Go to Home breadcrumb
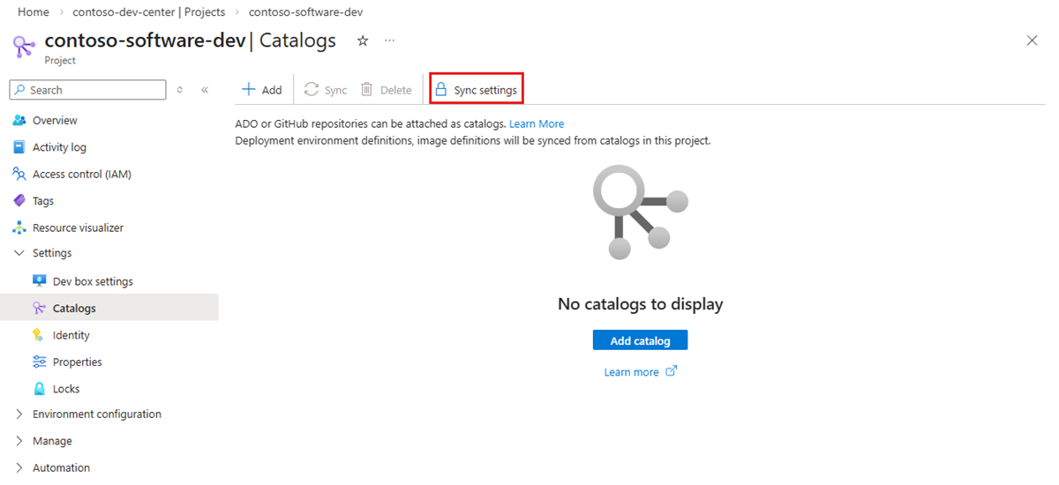Viewport: 1059px width, 485px height. click(34, 12)
